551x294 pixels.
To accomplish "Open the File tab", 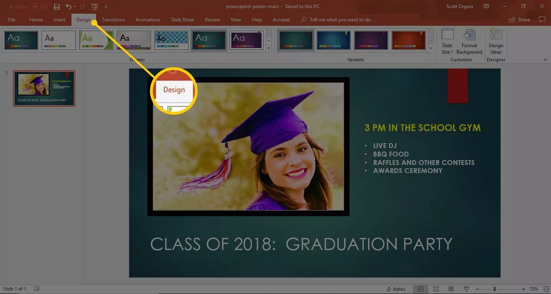I will pos(12,20).
